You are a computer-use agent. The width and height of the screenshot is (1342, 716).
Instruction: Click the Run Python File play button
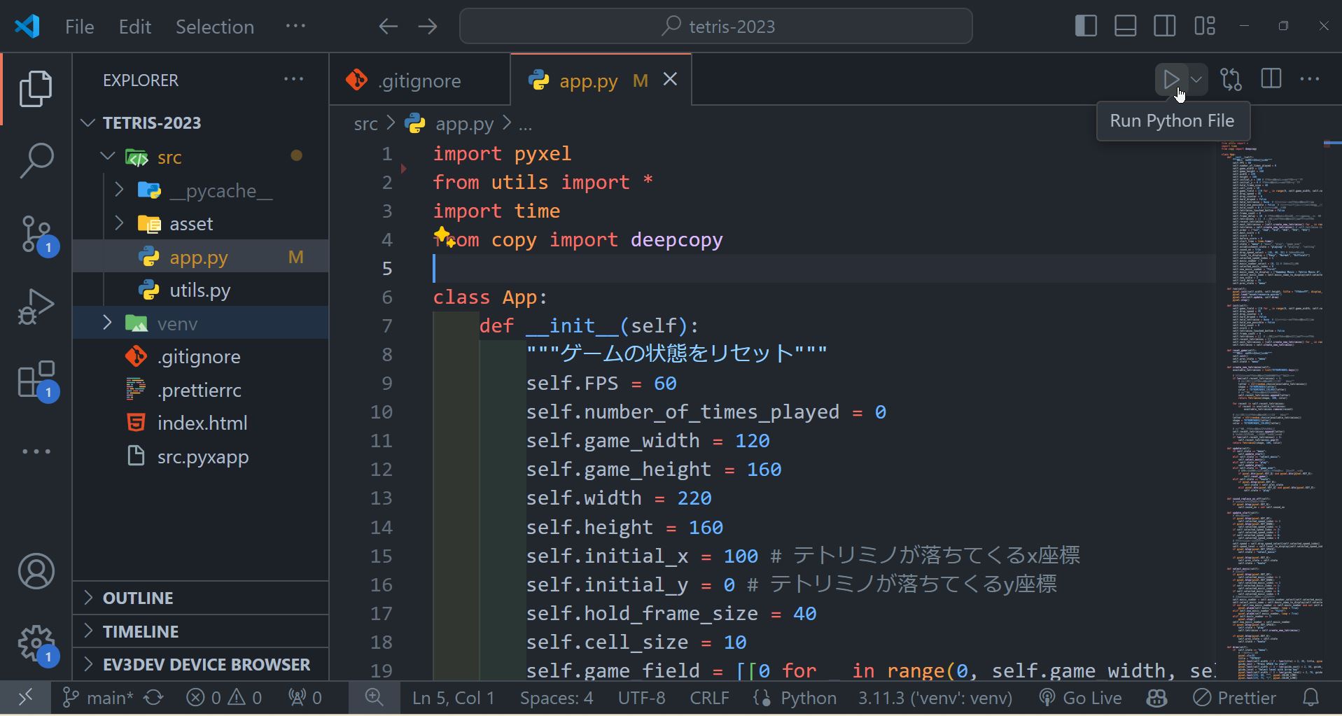pos(1171,80)
